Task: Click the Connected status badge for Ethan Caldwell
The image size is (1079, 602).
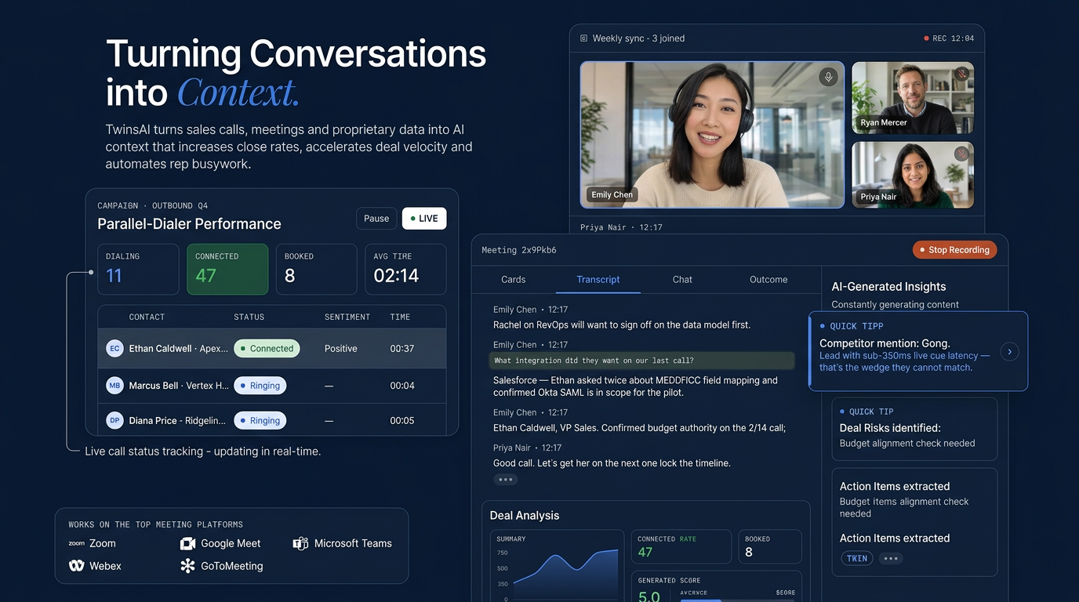Action: [267, 349]
